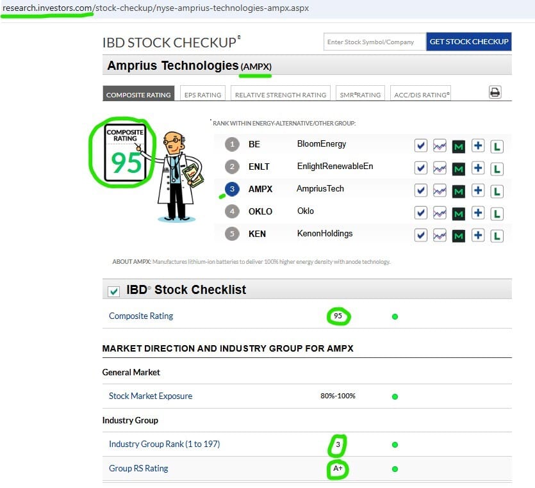This screenshot has height=488, width=535.
Task: Click the L icon in the ENLT row
Action: 497,169
